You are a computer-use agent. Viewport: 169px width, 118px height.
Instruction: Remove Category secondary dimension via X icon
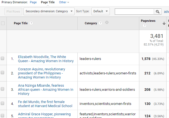(107, 23)
